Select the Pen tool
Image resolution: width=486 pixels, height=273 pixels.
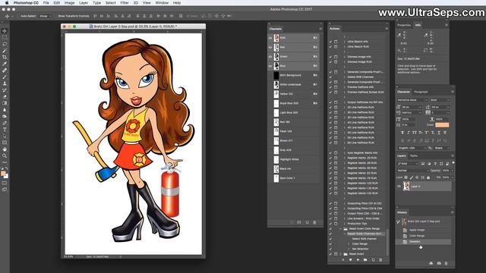coord(5,123)
